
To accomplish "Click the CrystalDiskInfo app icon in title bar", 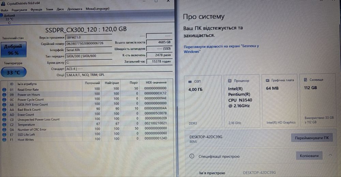I will coord(3,4).
